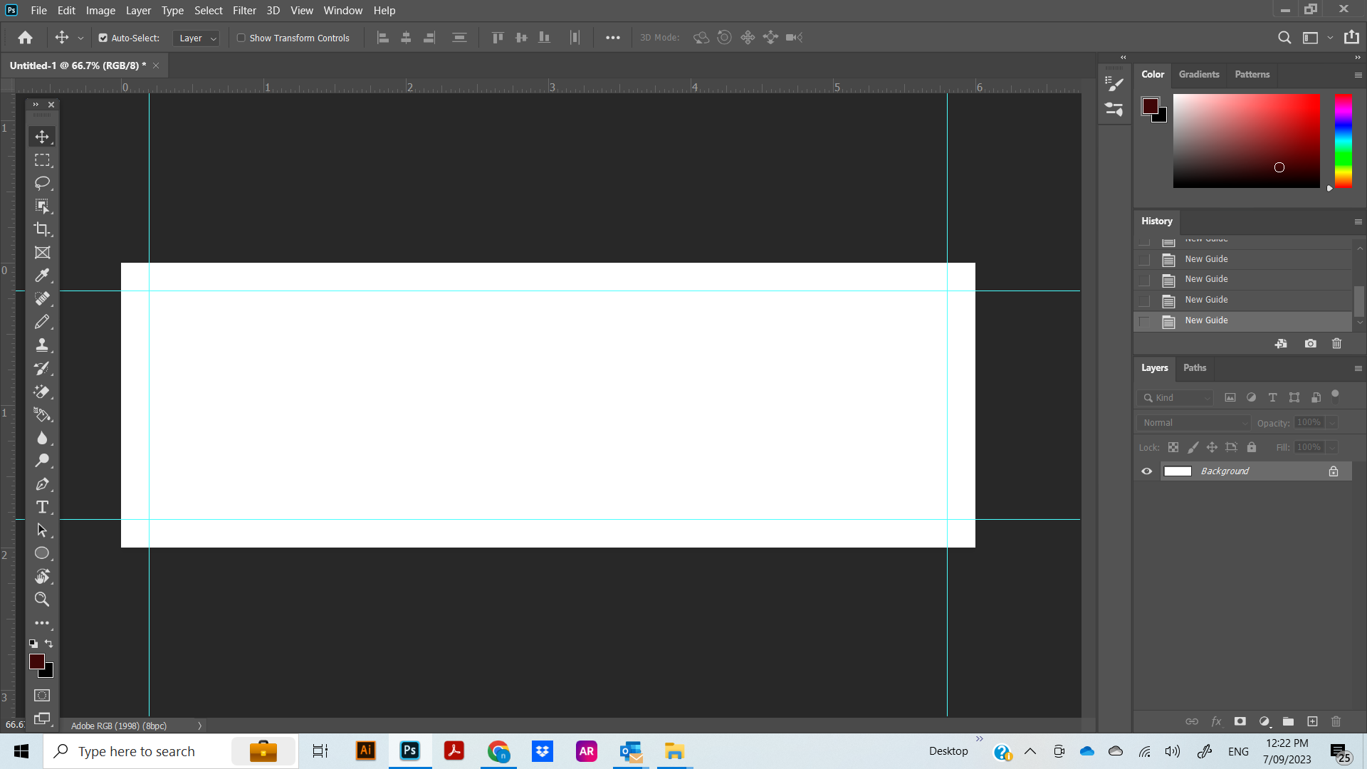Select the Ellipse shape tool
Screen dimensions: 1367x769
coord(42,553)
